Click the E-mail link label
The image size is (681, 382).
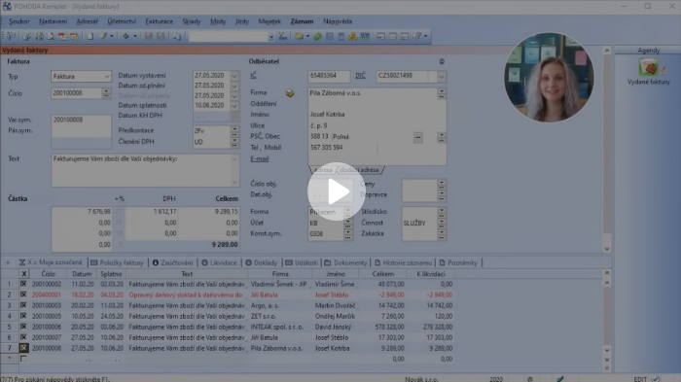[260, 158]
